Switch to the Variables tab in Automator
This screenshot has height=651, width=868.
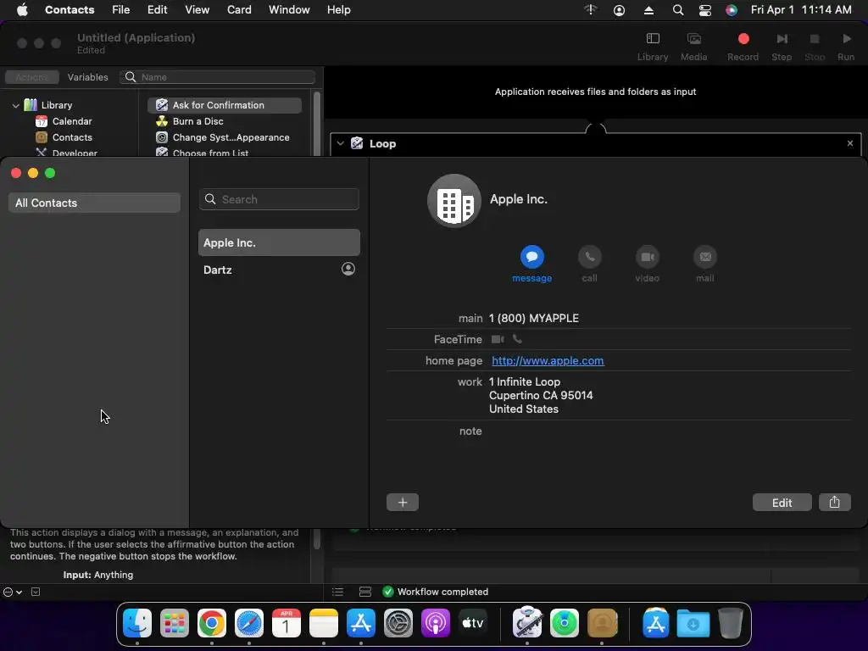click(x=87, y=77)
